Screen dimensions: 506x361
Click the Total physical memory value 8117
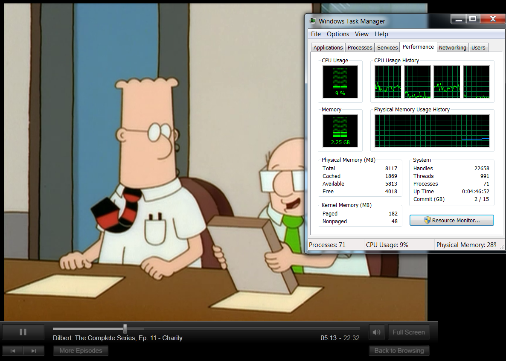tap(391, 168)
